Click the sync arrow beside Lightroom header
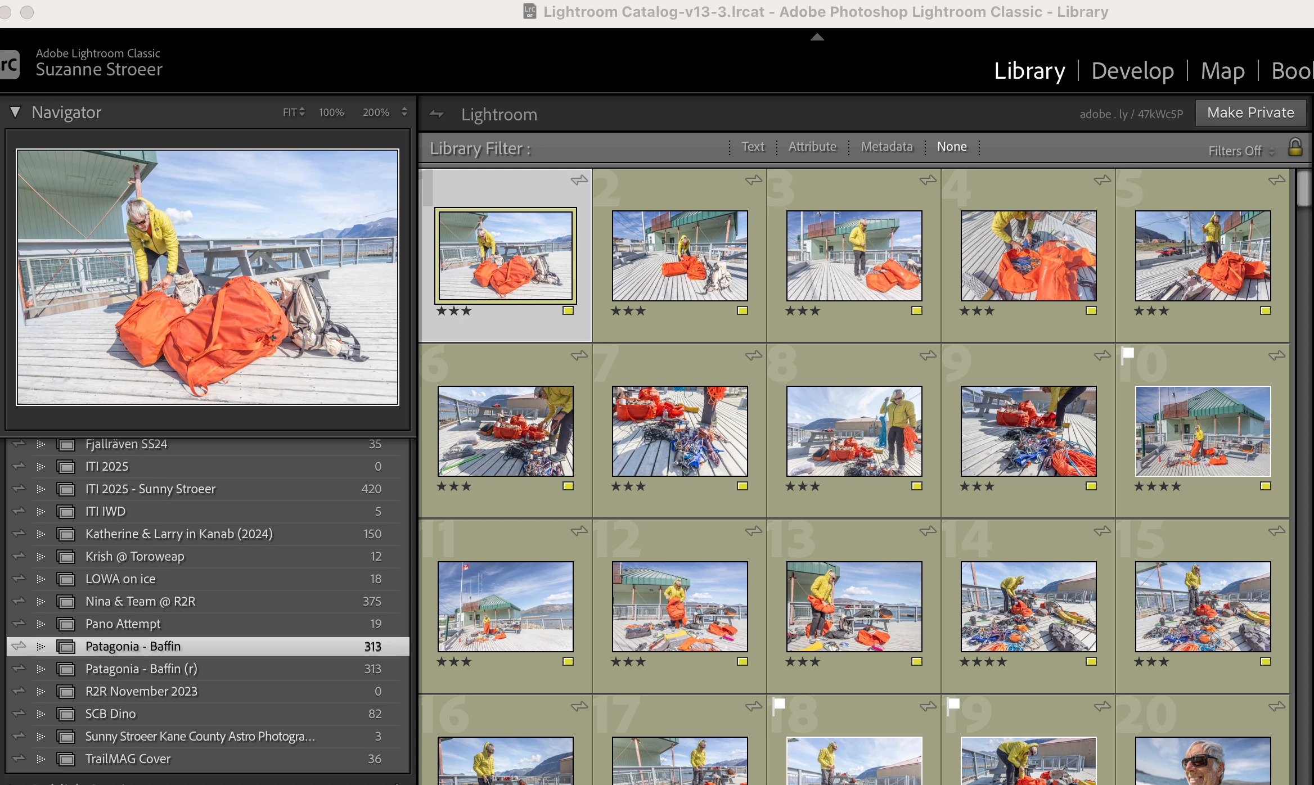Viewport: 1314px width, 785px height. coord(436,114)
